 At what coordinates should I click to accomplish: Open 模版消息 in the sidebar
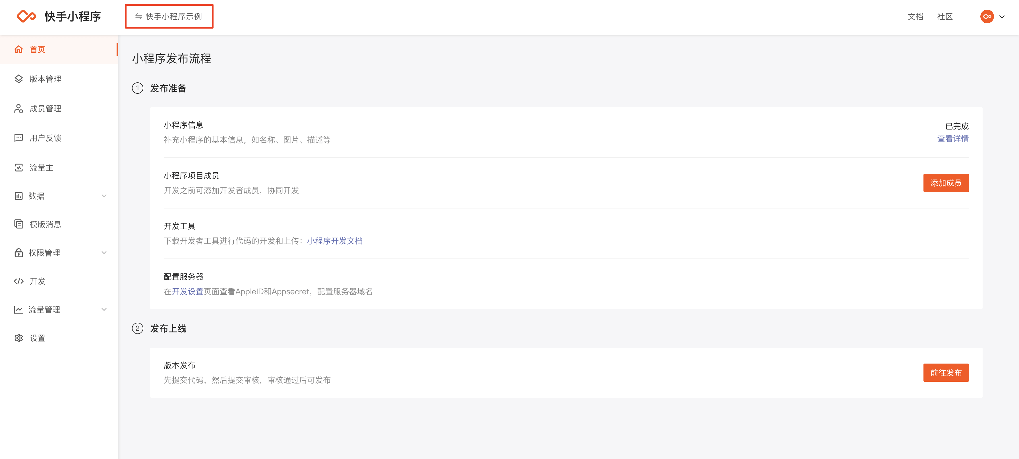(59, 224)
